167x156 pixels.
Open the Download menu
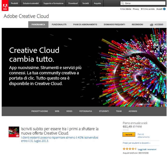click(73, 3)
